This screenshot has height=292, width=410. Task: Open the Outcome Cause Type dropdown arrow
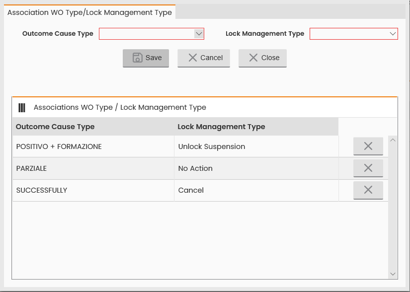[199, 34]
